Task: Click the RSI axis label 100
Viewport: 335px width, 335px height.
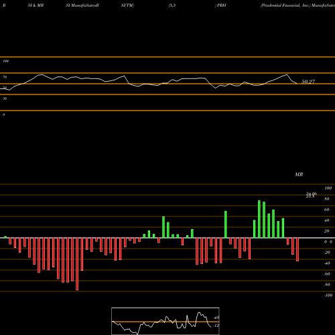Action: 5,61
